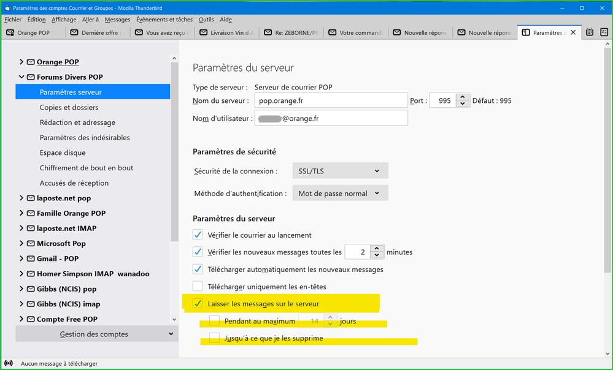Open the Messages menu
613x370 pixels.
(117, 20)
